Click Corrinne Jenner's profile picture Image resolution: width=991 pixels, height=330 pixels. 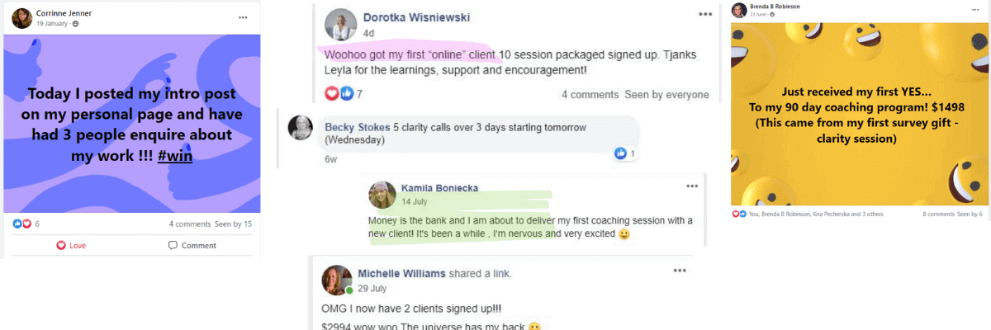[x=22, y=17]
